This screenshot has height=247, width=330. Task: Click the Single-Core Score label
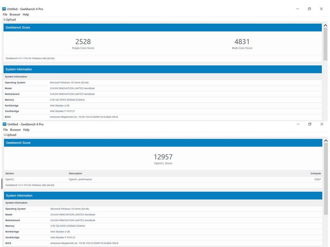click(83, 48)
